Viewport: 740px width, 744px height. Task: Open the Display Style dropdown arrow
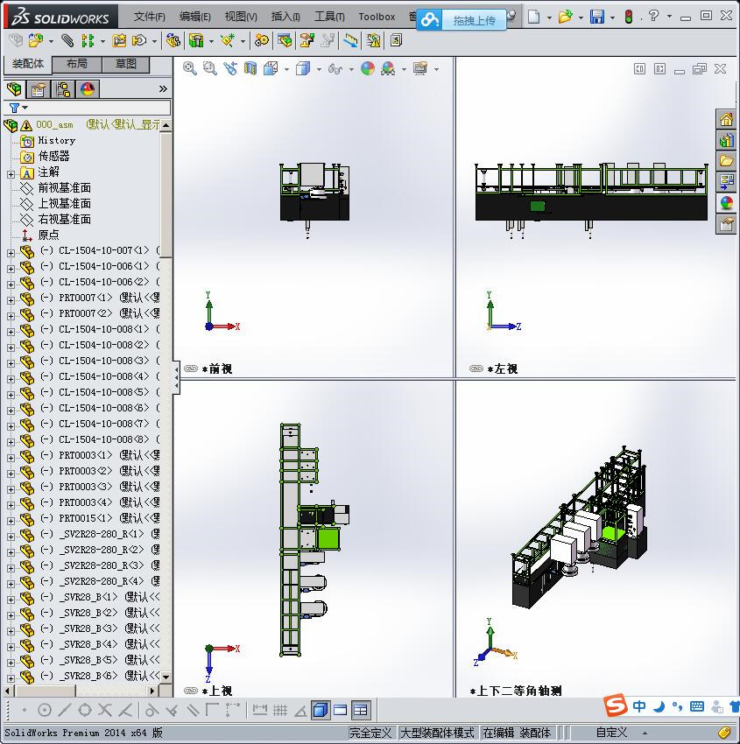click(x=319, y=69)
